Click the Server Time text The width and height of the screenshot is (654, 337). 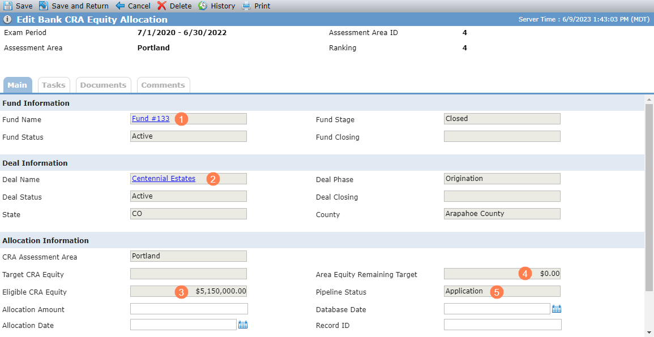pyautogui.click(x=584, y=20)
